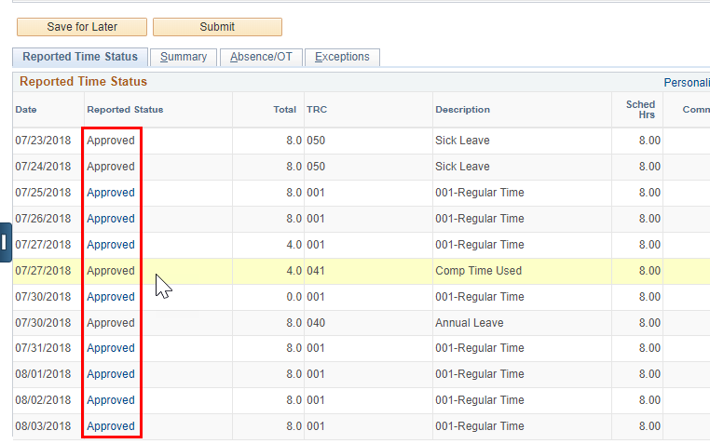Open the Absence/OT tab
710x444 pixels.
[x=261, y=58]
